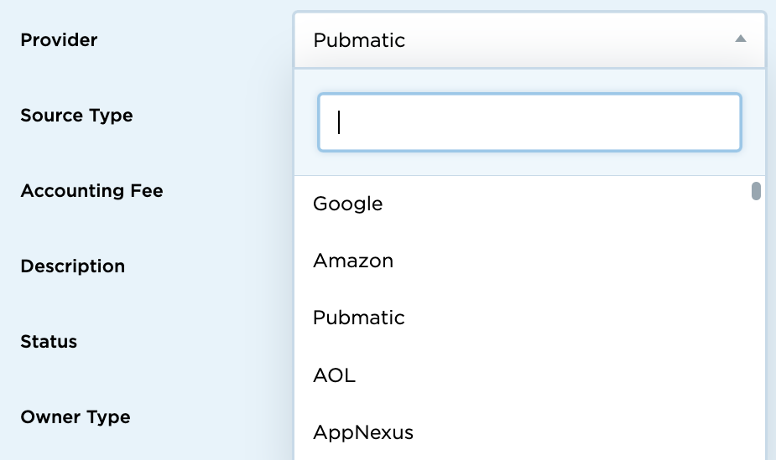Click the Source Type label
776x460 pixels.
pyautogui.click(x=76, y=115)
